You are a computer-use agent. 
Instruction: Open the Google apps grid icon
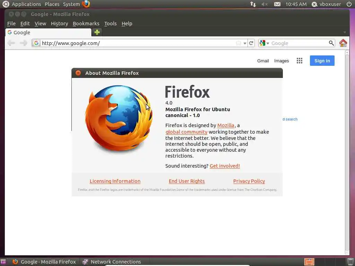(299, 61)
